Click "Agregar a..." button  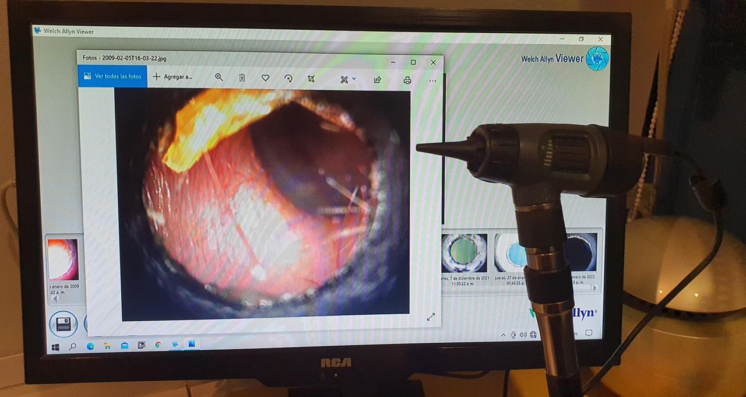(x=173, y=76)
